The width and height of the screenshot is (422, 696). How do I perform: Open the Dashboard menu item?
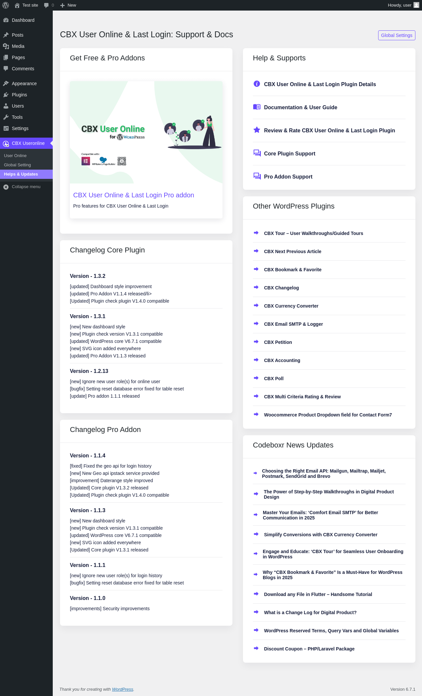[x=26, y=20]
